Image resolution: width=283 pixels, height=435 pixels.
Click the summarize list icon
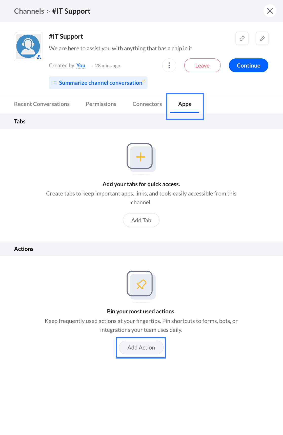(x=54, y=83)
